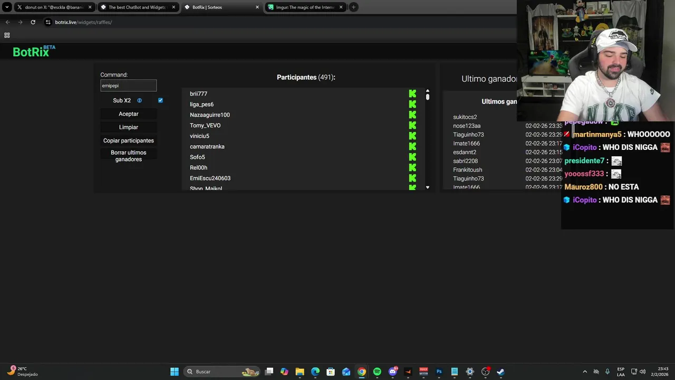Screen dimensions: 675x380
Task: Click the Aceptar button
Action: pos(129,114)
